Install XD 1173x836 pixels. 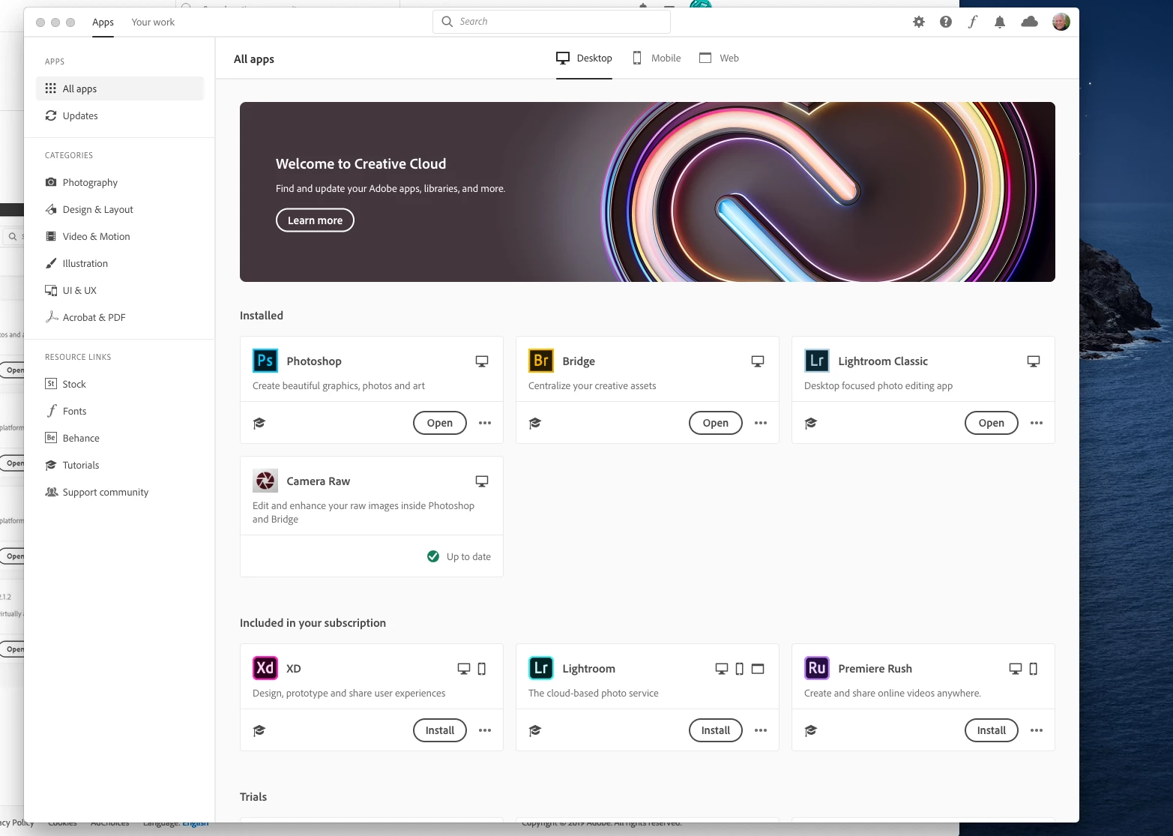click(440, 730)
